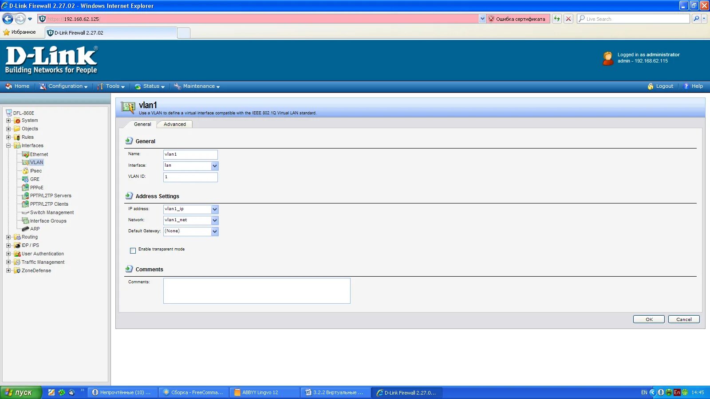This screenshot has height=399, width=710.
Task: Click the IPsec lock icon in the tree
Action: tap(26, 171)
